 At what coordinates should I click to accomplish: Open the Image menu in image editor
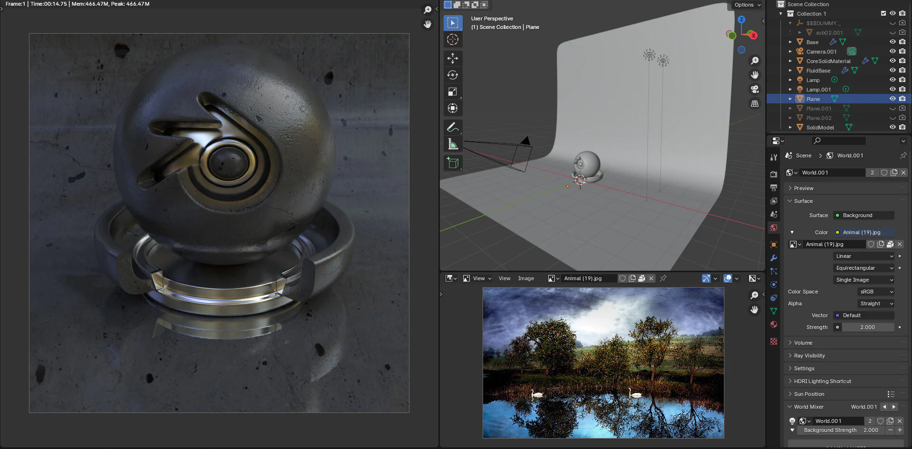click(526, 278)
